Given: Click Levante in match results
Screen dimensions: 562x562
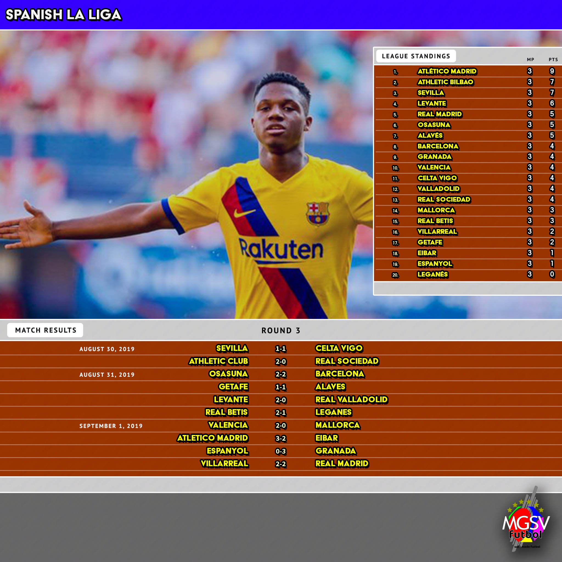Looking at the screenshot, I should (x=231, y=400).
